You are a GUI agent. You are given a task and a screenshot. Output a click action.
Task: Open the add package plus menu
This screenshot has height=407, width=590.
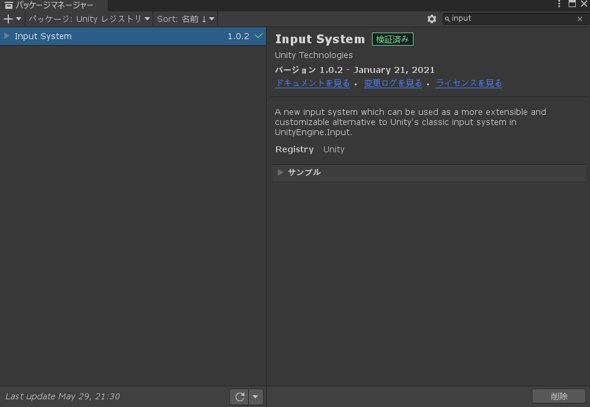(12, 19)
